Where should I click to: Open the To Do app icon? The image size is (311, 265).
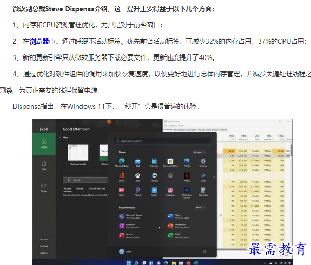[203, 177]
